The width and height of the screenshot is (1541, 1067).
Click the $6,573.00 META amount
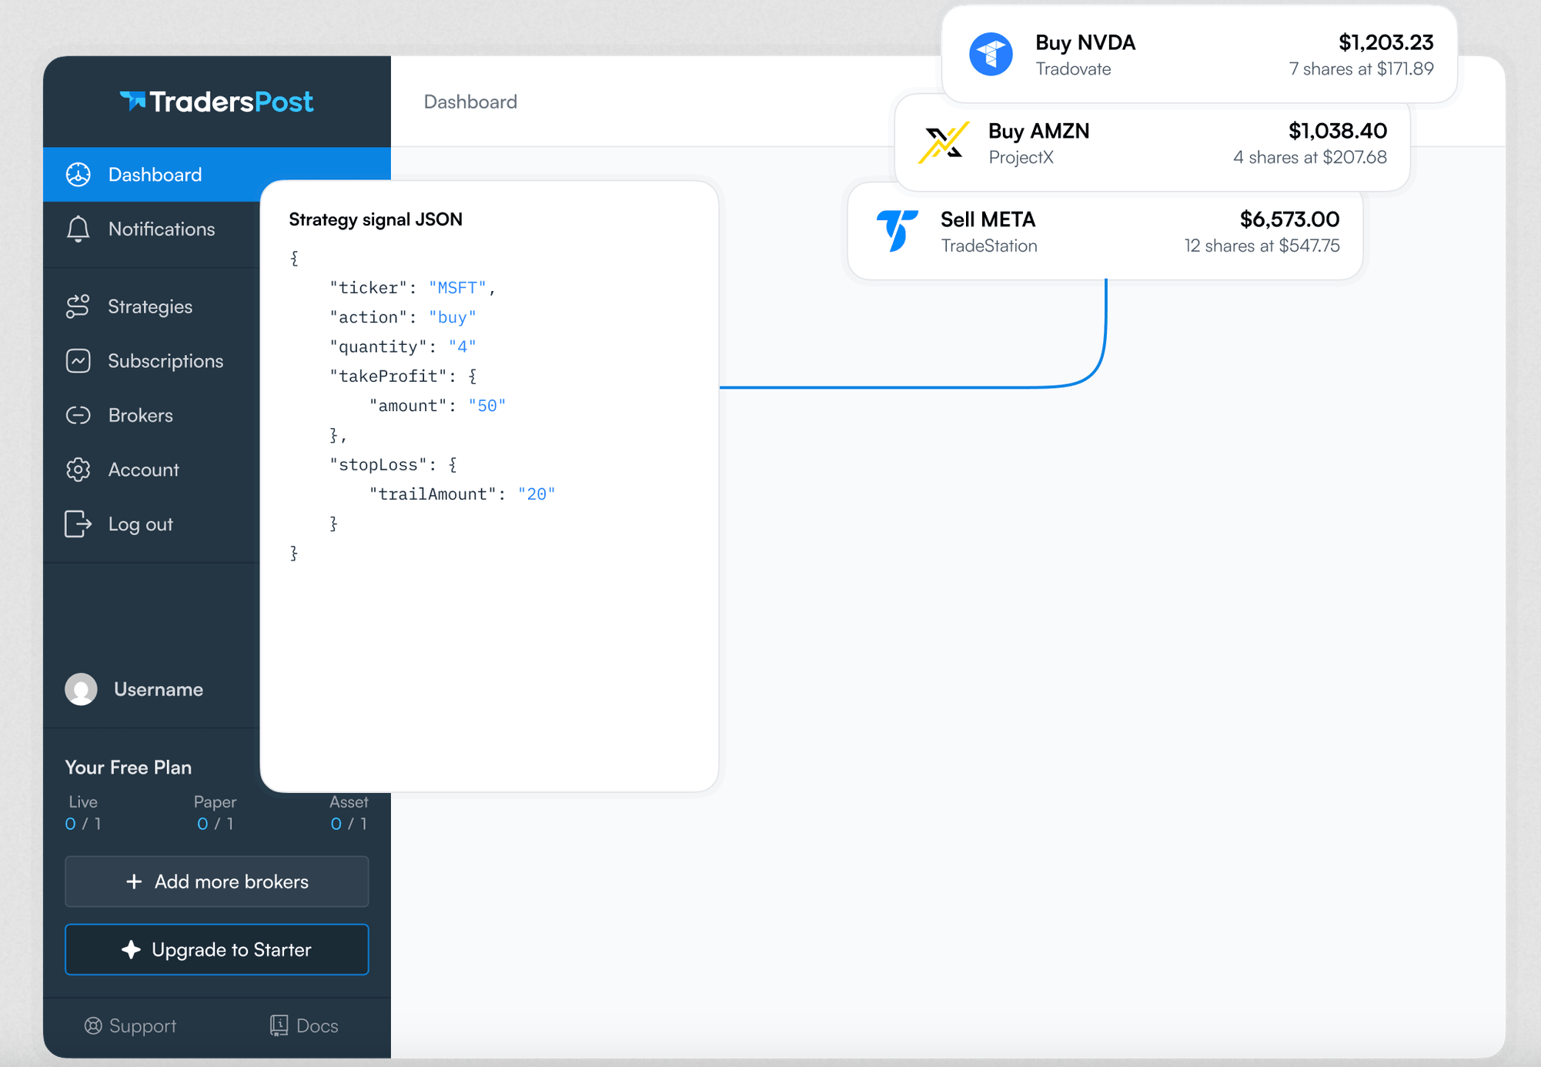pos(1289,219)
